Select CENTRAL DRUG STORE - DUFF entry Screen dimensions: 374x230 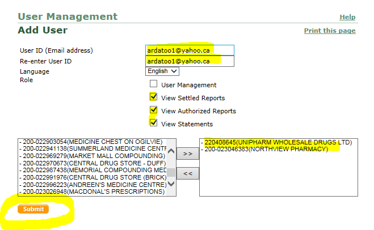93,163
